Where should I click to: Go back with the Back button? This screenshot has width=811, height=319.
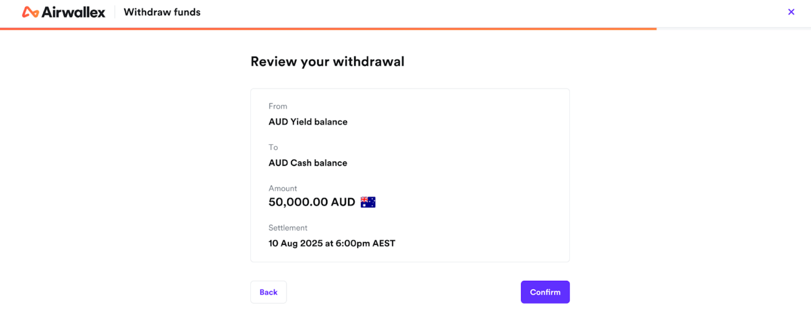tap(269, 292)
